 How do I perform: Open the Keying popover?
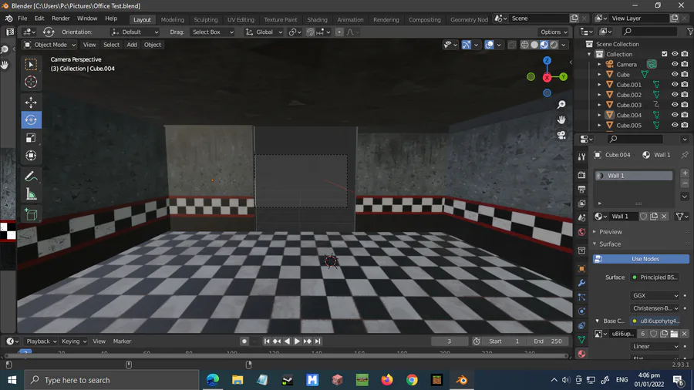(74, 341)
